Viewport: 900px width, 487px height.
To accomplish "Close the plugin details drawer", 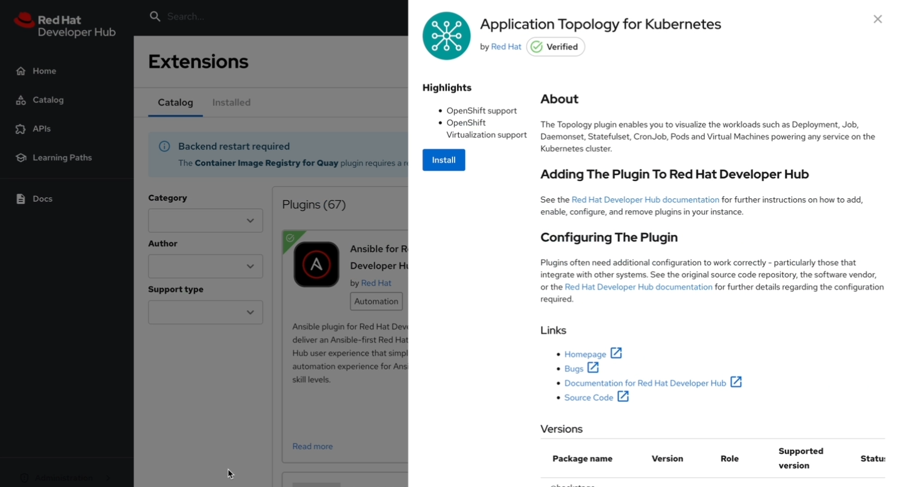I will click(x=877, y=19).
